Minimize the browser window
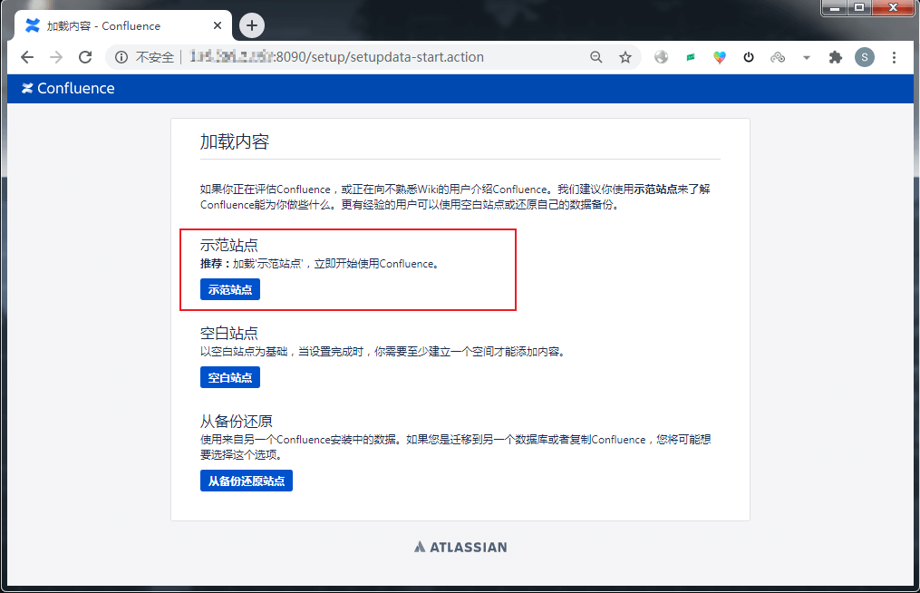The width and height of the screenshot is (920, 593). pos(834,7)
